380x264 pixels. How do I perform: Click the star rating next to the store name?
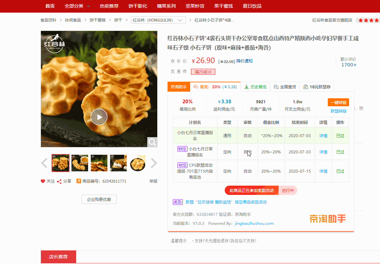point(369,20)
